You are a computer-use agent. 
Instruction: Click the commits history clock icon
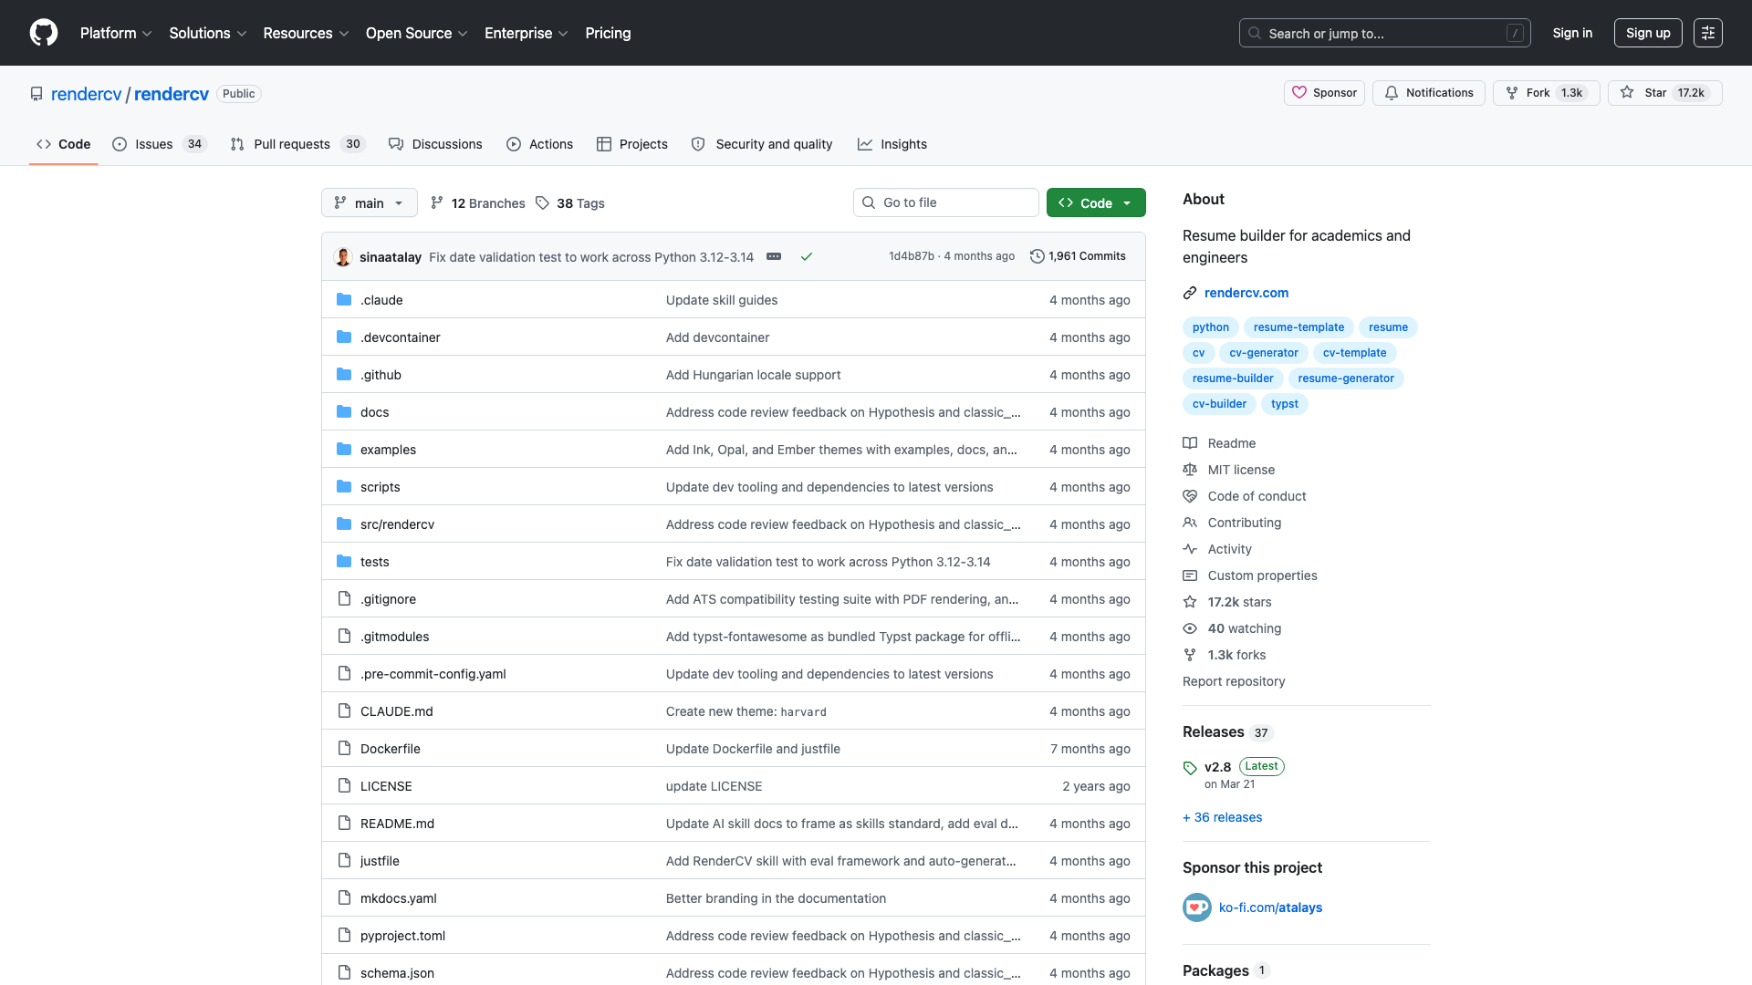point(1037,256)
